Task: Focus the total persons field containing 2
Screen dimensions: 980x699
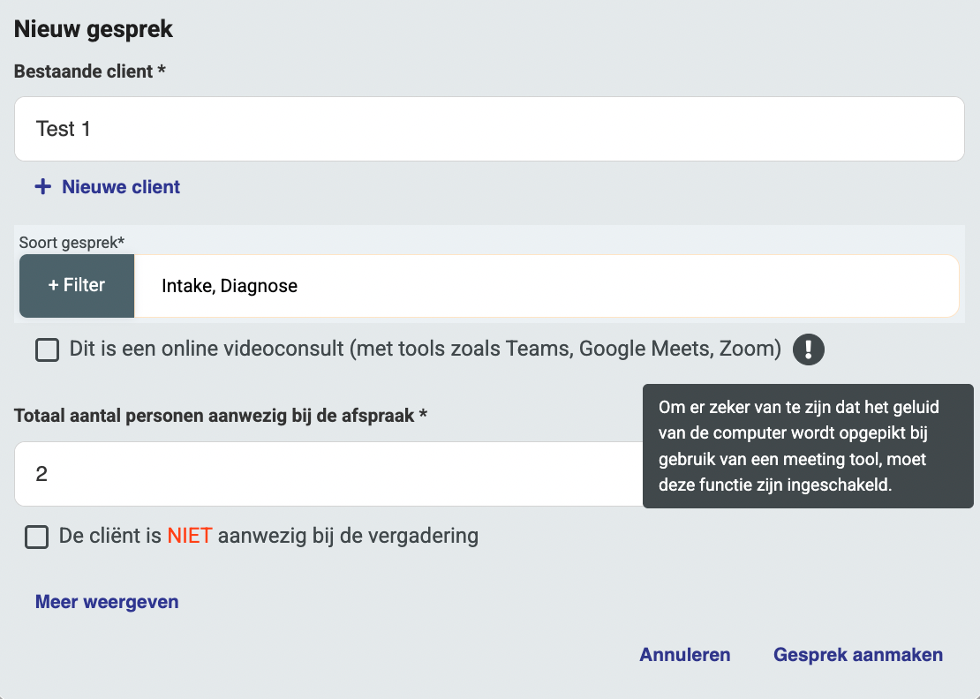Action: 328,474
